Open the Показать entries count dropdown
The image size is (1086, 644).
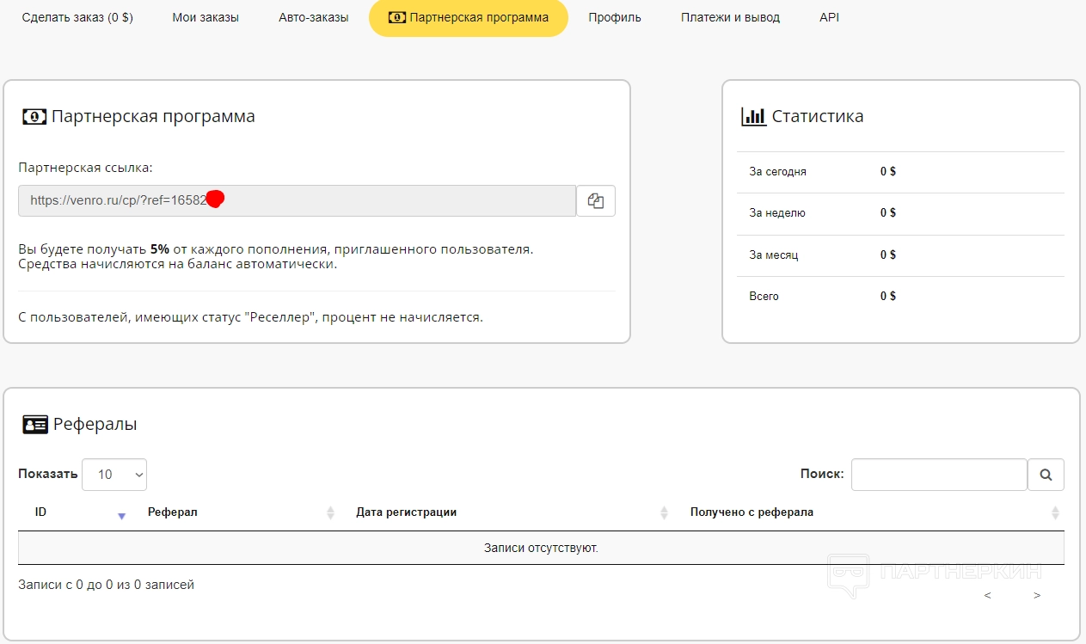coord(114,475)
